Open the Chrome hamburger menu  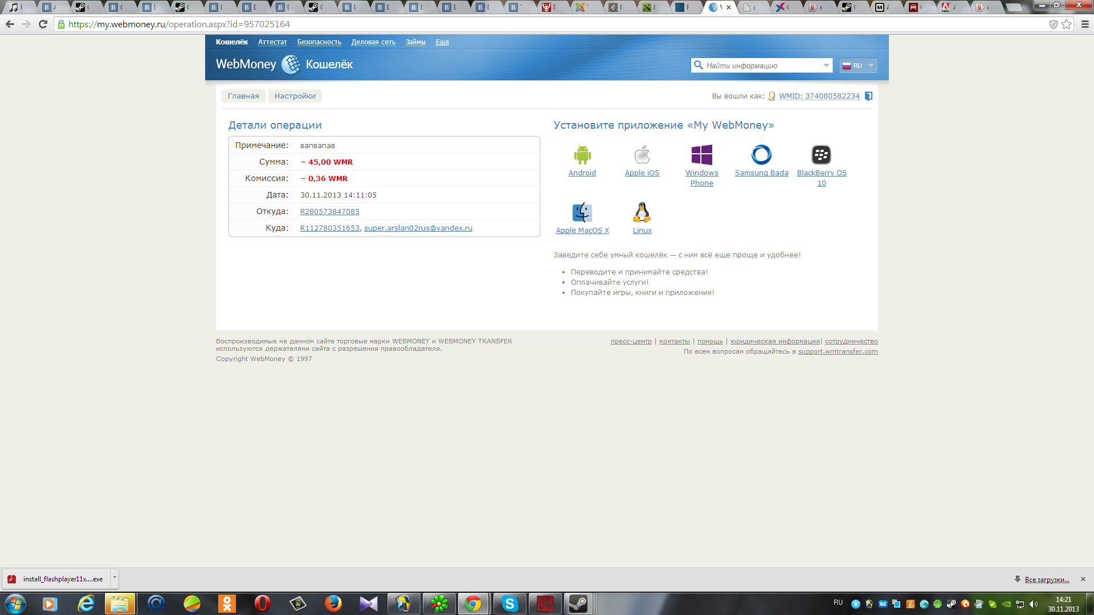click(x=1085, y=24)
